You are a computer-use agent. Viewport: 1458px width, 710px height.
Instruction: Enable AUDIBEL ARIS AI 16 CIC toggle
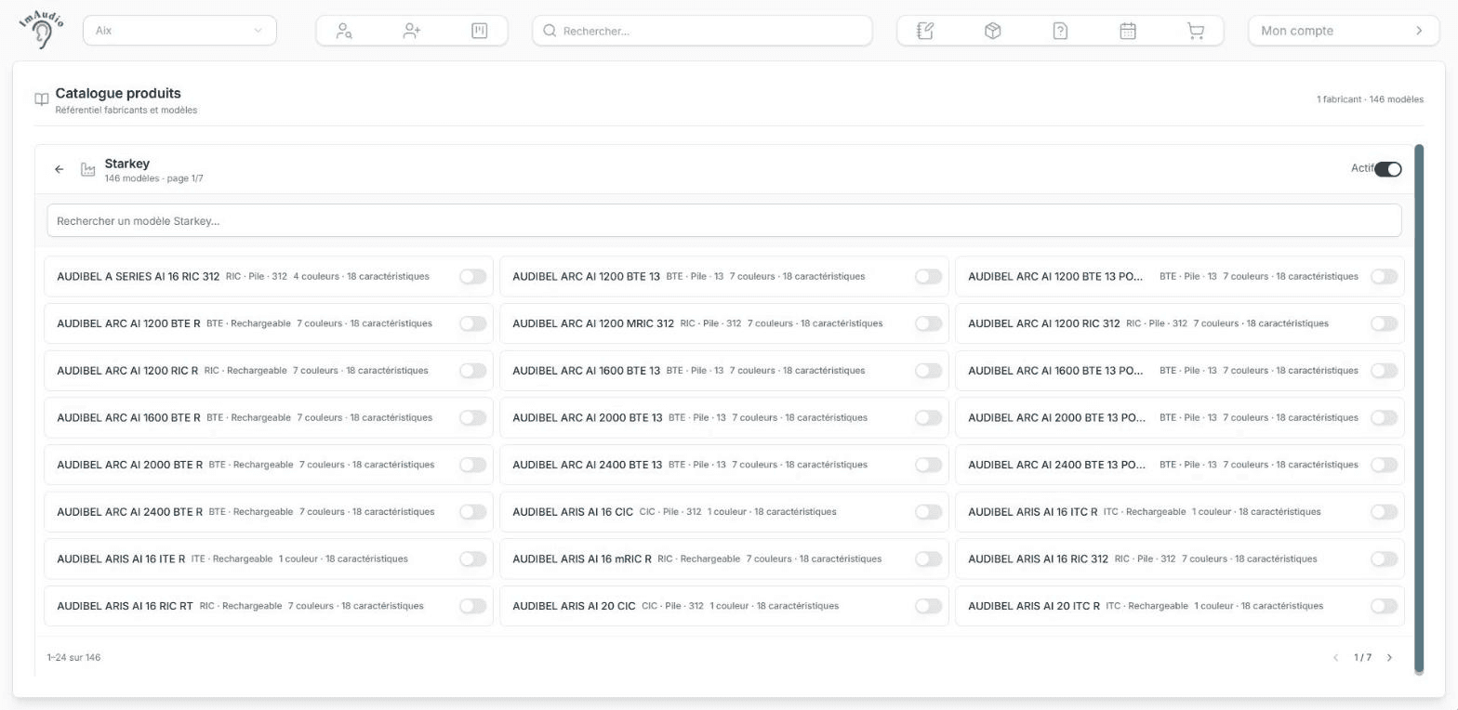[928, 512]
